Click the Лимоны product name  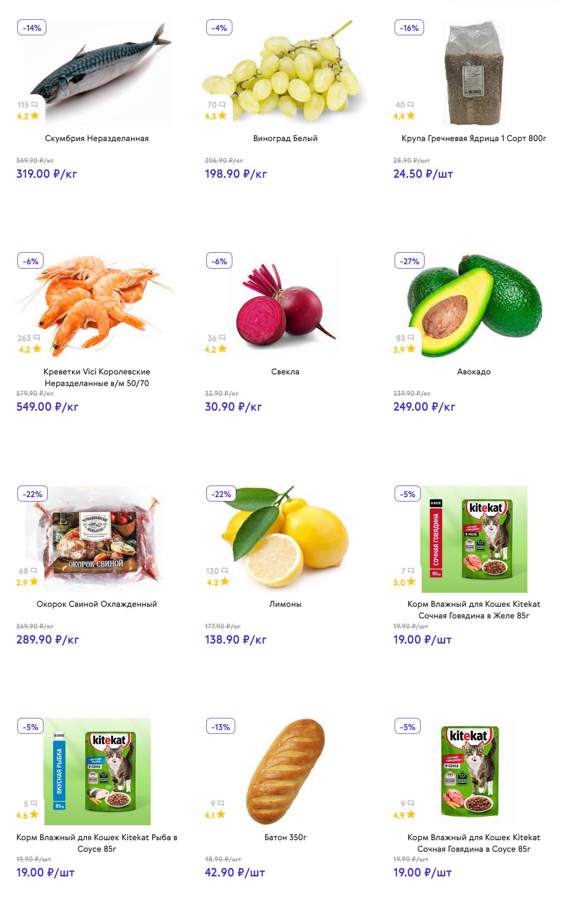tap(285, 604)
